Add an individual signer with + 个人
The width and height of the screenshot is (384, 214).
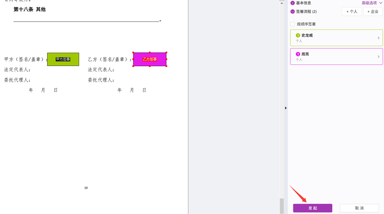tap(351, 12)
